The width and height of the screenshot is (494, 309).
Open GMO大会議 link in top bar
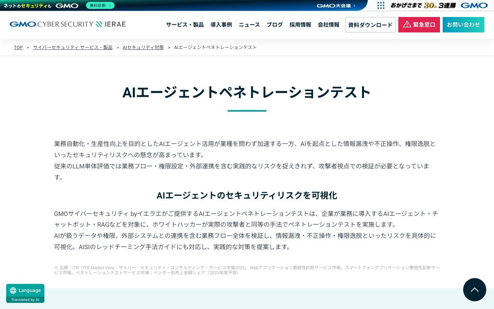point(336,5)
